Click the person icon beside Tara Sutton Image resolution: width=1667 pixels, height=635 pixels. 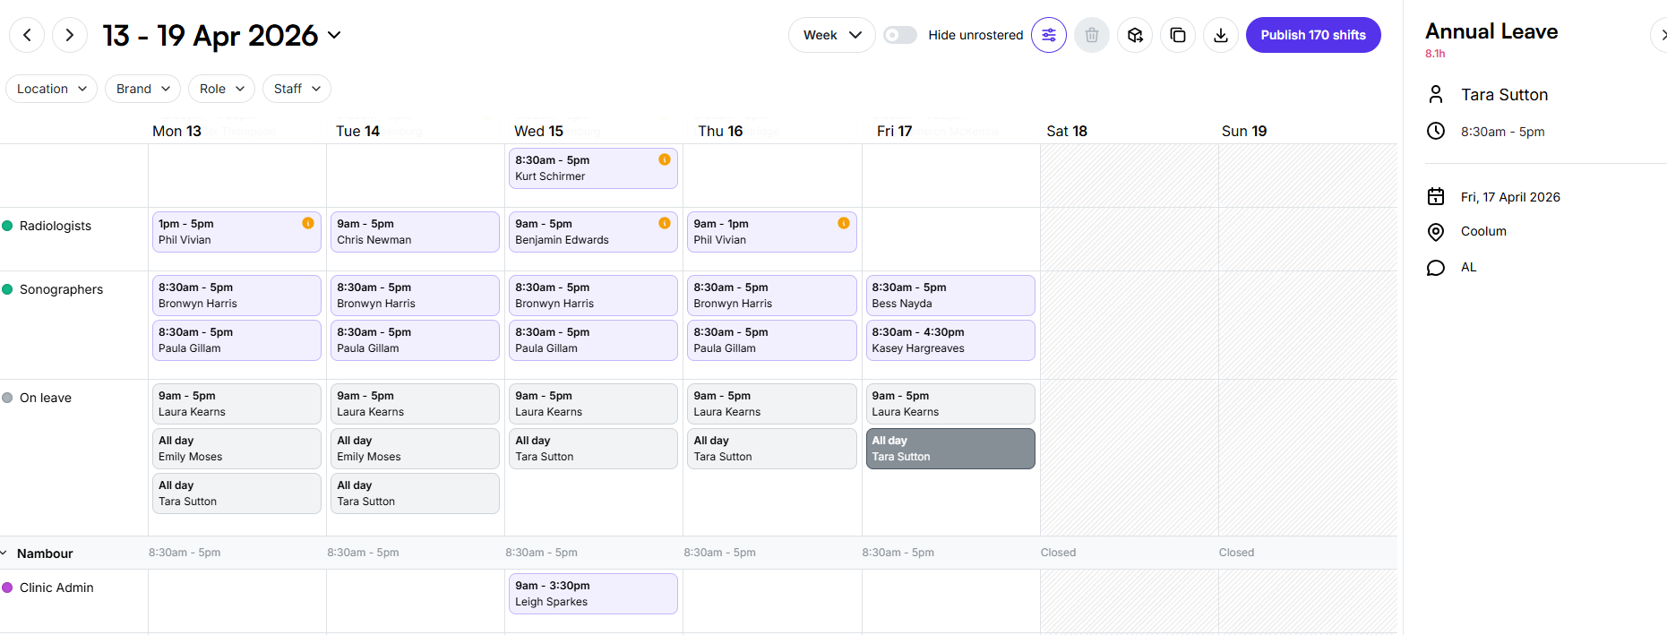pyautogui.click(x=1436, y=94)
